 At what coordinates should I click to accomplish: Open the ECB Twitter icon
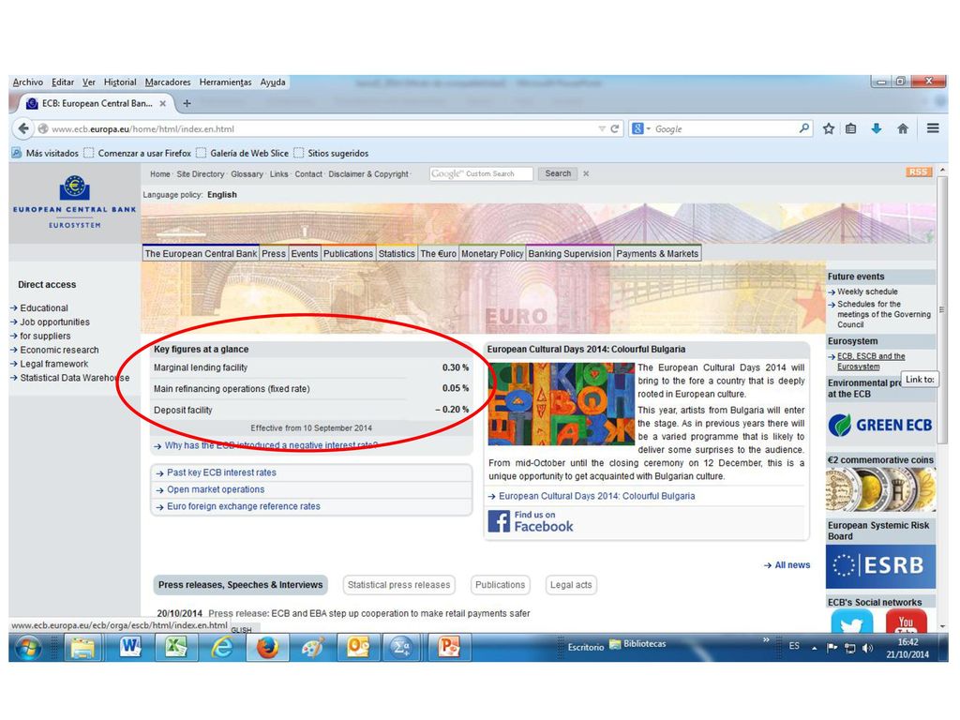coord(851,622)
